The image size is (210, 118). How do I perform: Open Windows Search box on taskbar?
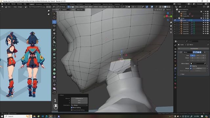[18, 116]
